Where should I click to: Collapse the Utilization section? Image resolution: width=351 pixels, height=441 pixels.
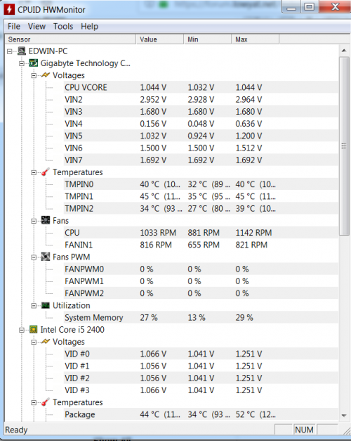34,305
